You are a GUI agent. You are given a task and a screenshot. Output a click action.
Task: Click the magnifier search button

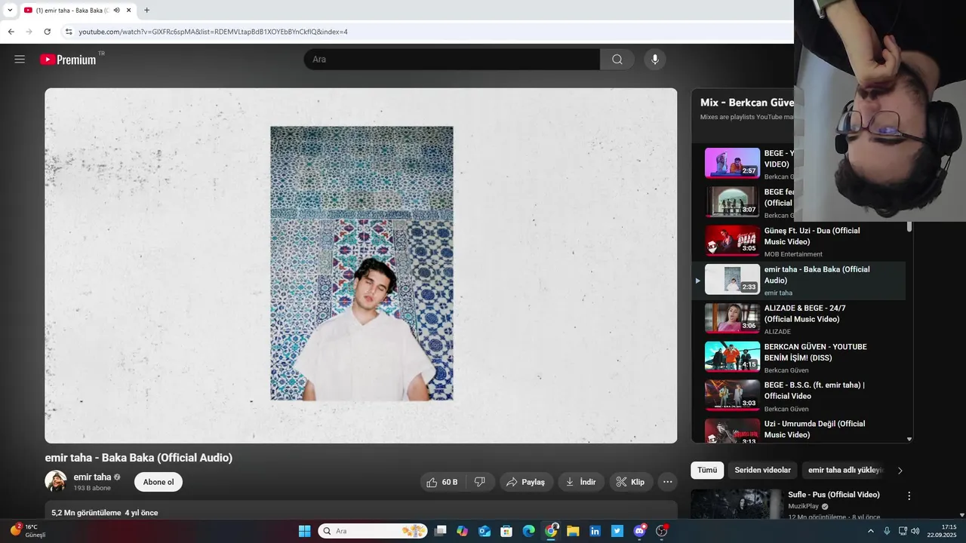617,60
